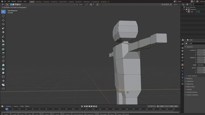Select the Measure tool
The width and height of the screenshot is (205, 115).
3,41
